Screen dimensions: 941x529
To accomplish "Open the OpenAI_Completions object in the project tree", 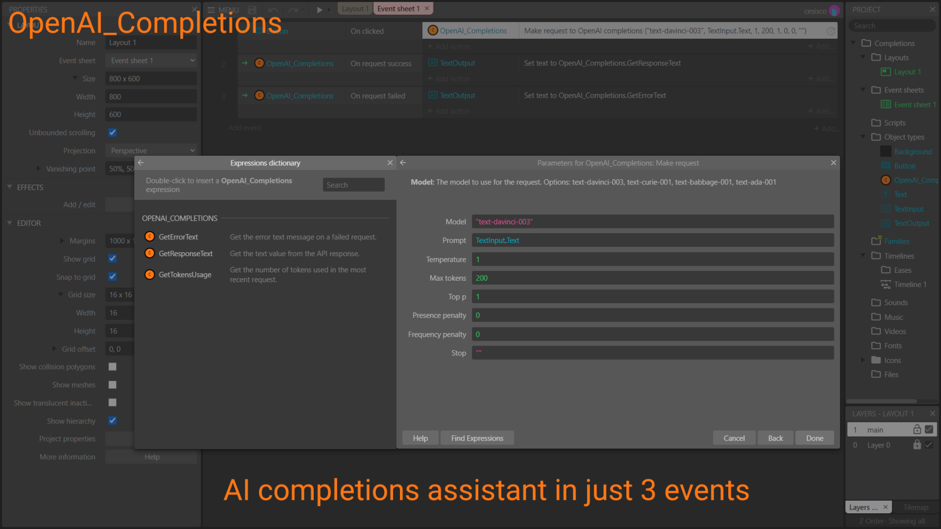I will tap(912, 180).
